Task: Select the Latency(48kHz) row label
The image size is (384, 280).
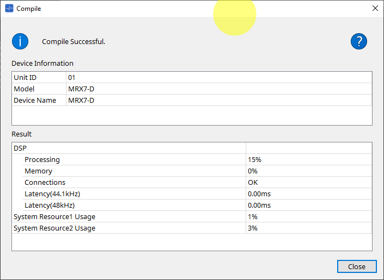Action: coord(50,205)
